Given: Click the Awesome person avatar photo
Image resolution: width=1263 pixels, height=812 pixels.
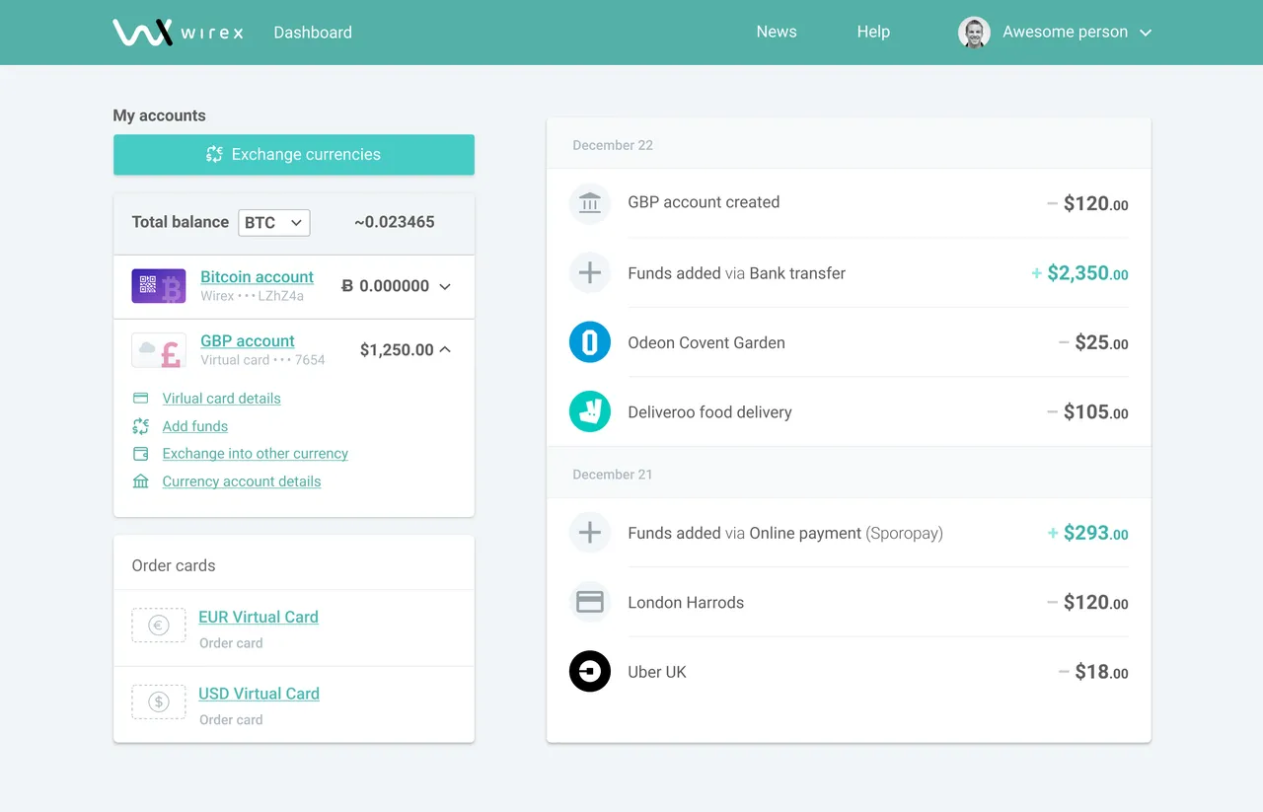Looking at the screenshot, I should point(974,33).
